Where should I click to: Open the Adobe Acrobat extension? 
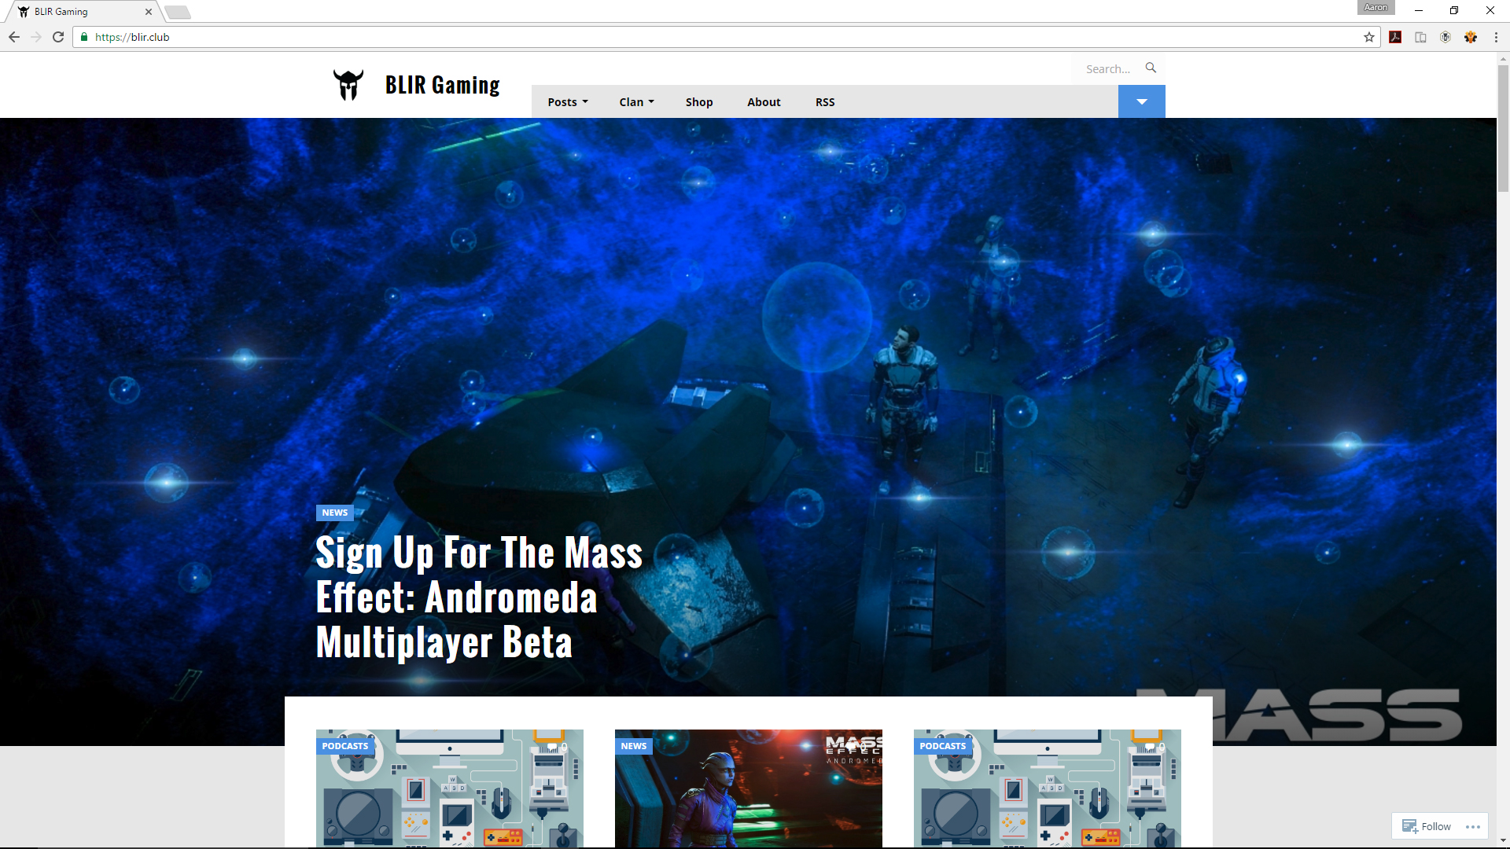click(x=1395, y=37)
